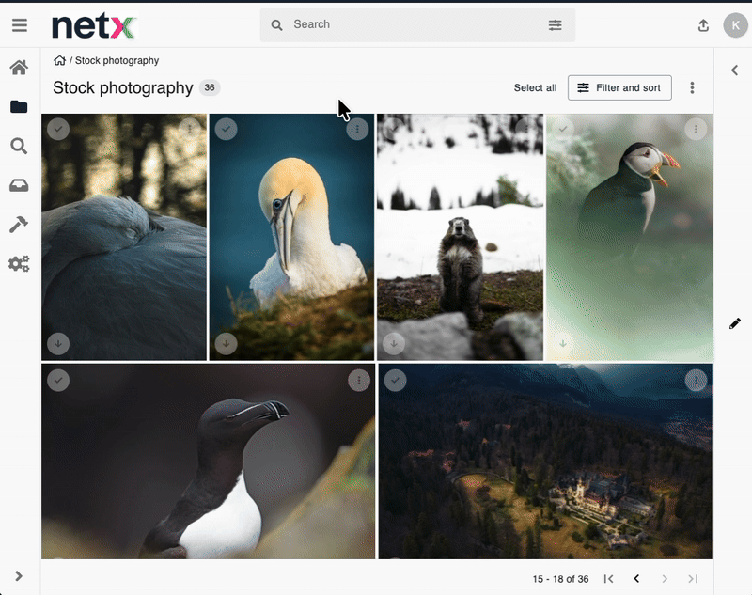This screenshot has height=595, width=752.
Task: Click the Select all link
Action: tap(535, 87)
